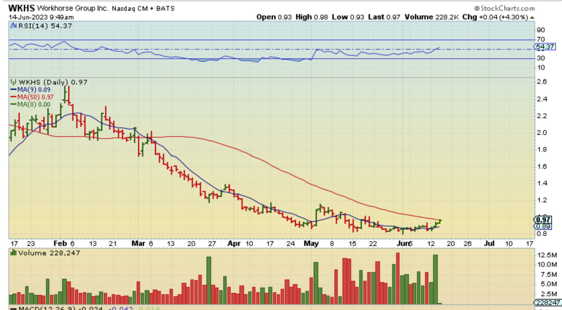Click the candlestick icon beside WKHS (Daily)
This screenshot has width=562, height=310.
13,82
